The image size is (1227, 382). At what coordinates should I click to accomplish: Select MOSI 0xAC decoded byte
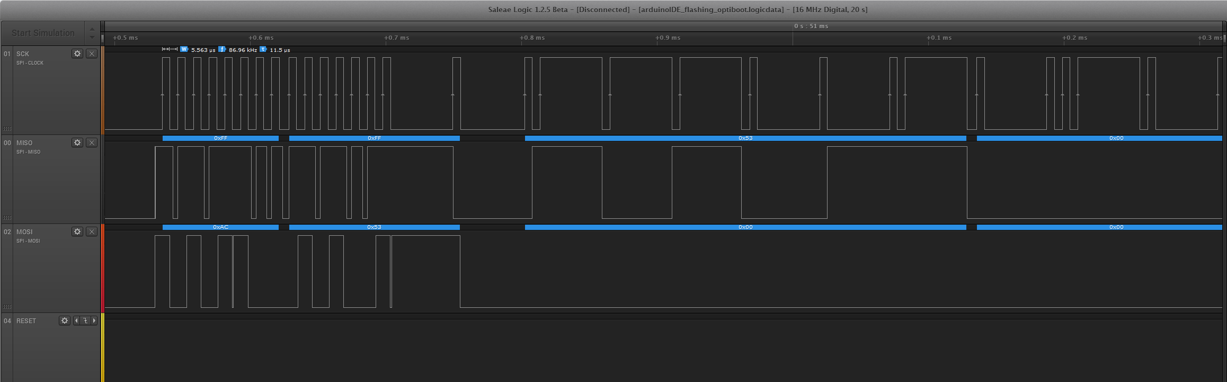click(x=220, y=227)
